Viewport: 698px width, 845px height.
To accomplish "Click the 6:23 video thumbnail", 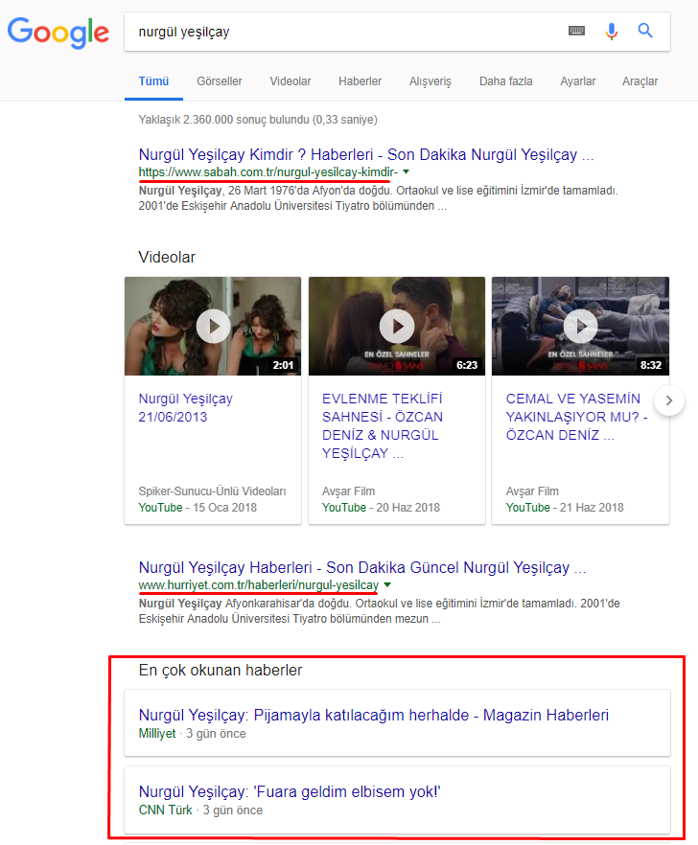I will pos(397,326).
